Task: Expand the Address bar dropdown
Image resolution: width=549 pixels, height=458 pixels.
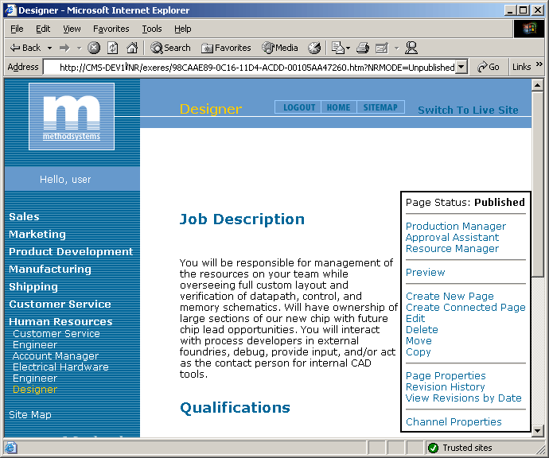Action: (461, 67)
